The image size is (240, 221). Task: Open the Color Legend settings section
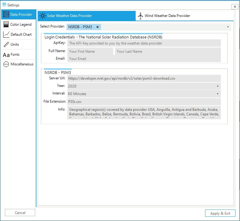point(19,25)
